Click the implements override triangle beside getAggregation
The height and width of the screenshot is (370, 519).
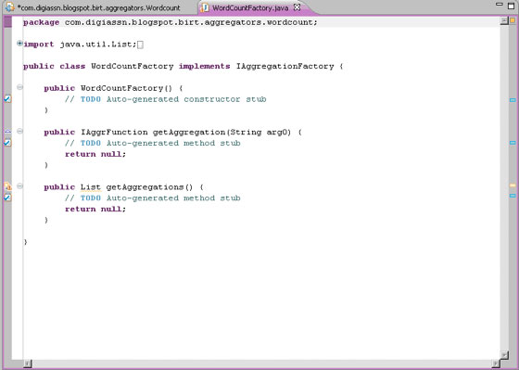pyautogui.click(x=7, y=132)
